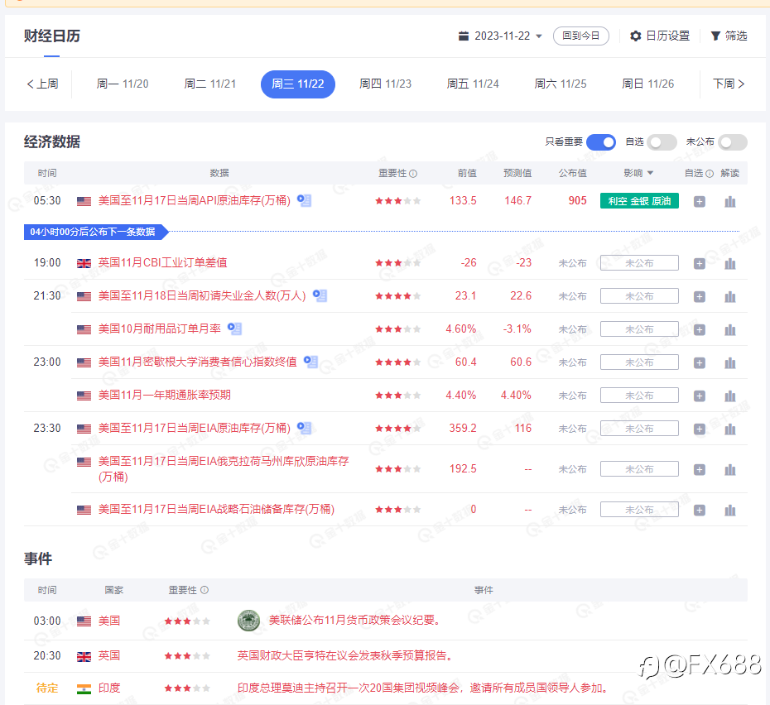This screenshot has height=705, width=770.
Task: Open 美联储公布11月货币政策会议纪要 event link
Action: (x=354, y=620)
